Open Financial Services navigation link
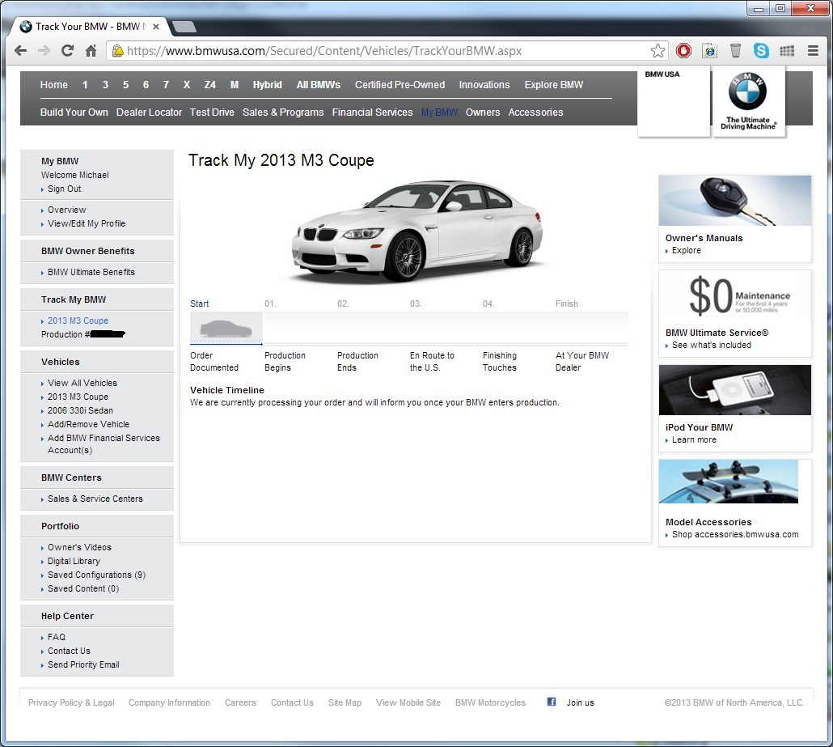Viewport: 833px width, 747px height. (x=372, y=112)
